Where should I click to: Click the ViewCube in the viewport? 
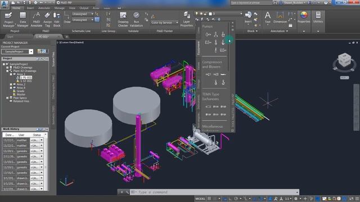pyautogui.click(x=344, y=61)
